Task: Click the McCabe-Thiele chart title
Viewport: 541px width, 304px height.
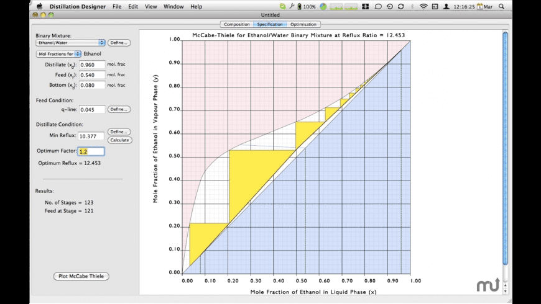Action: 298,35
